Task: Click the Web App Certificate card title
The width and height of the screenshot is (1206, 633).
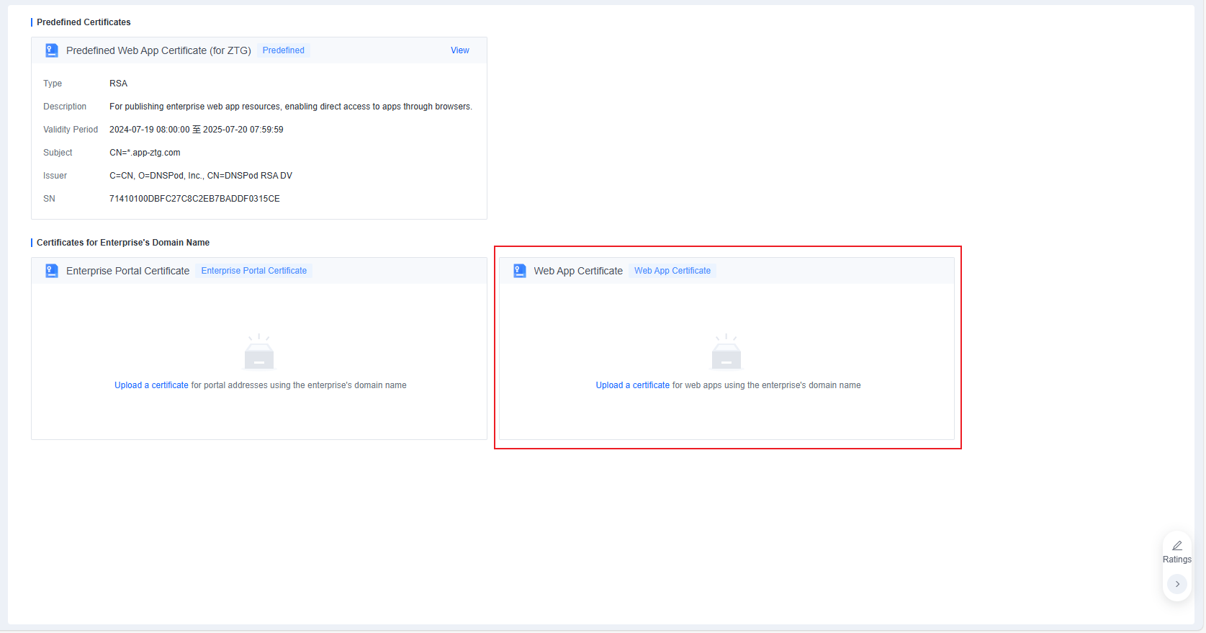Action: pyautogui.click(x=578, y=271)
